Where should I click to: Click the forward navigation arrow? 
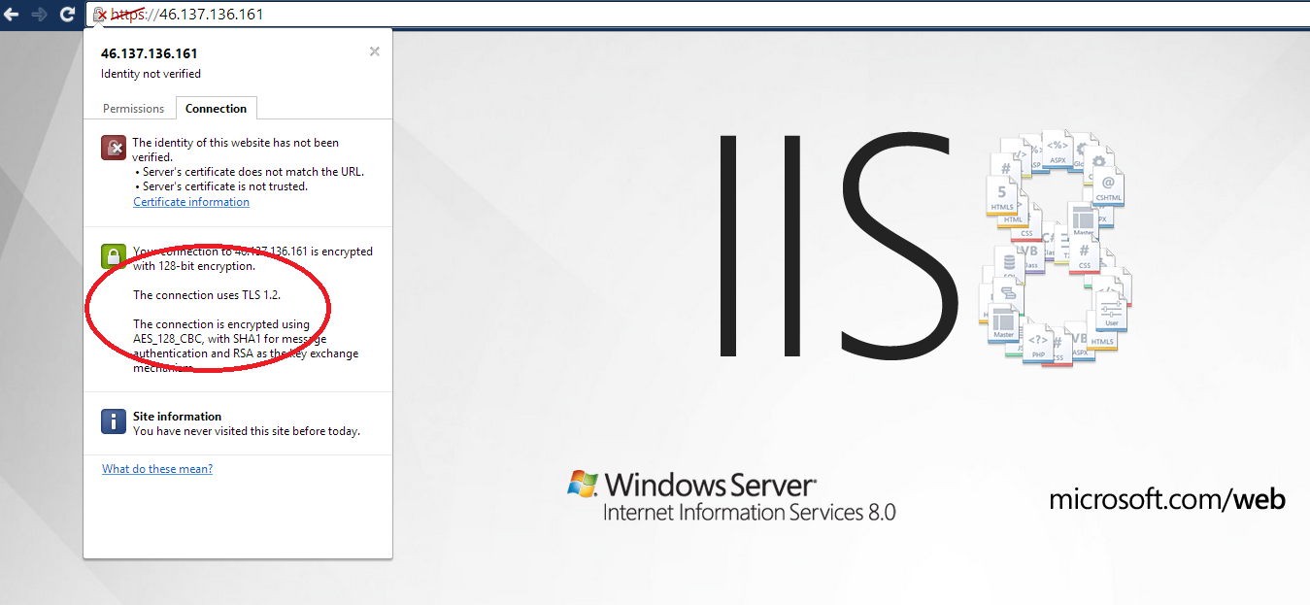click(x=39, y=15)
